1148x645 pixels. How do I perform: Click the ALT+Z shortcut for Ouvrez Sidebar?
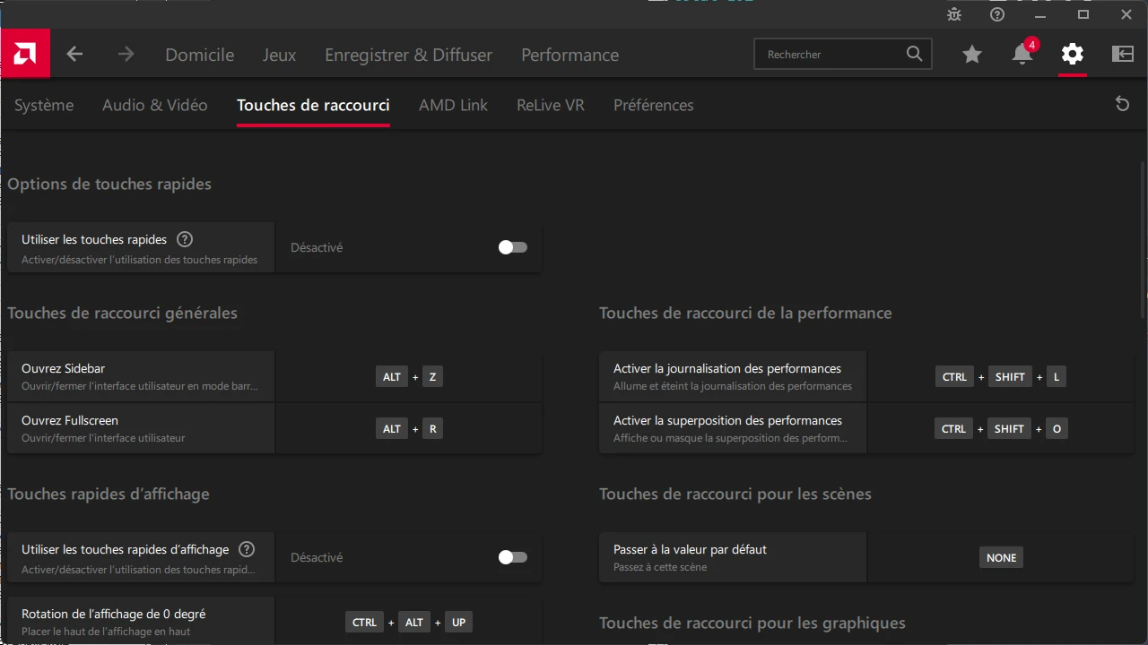coord(409,376)
